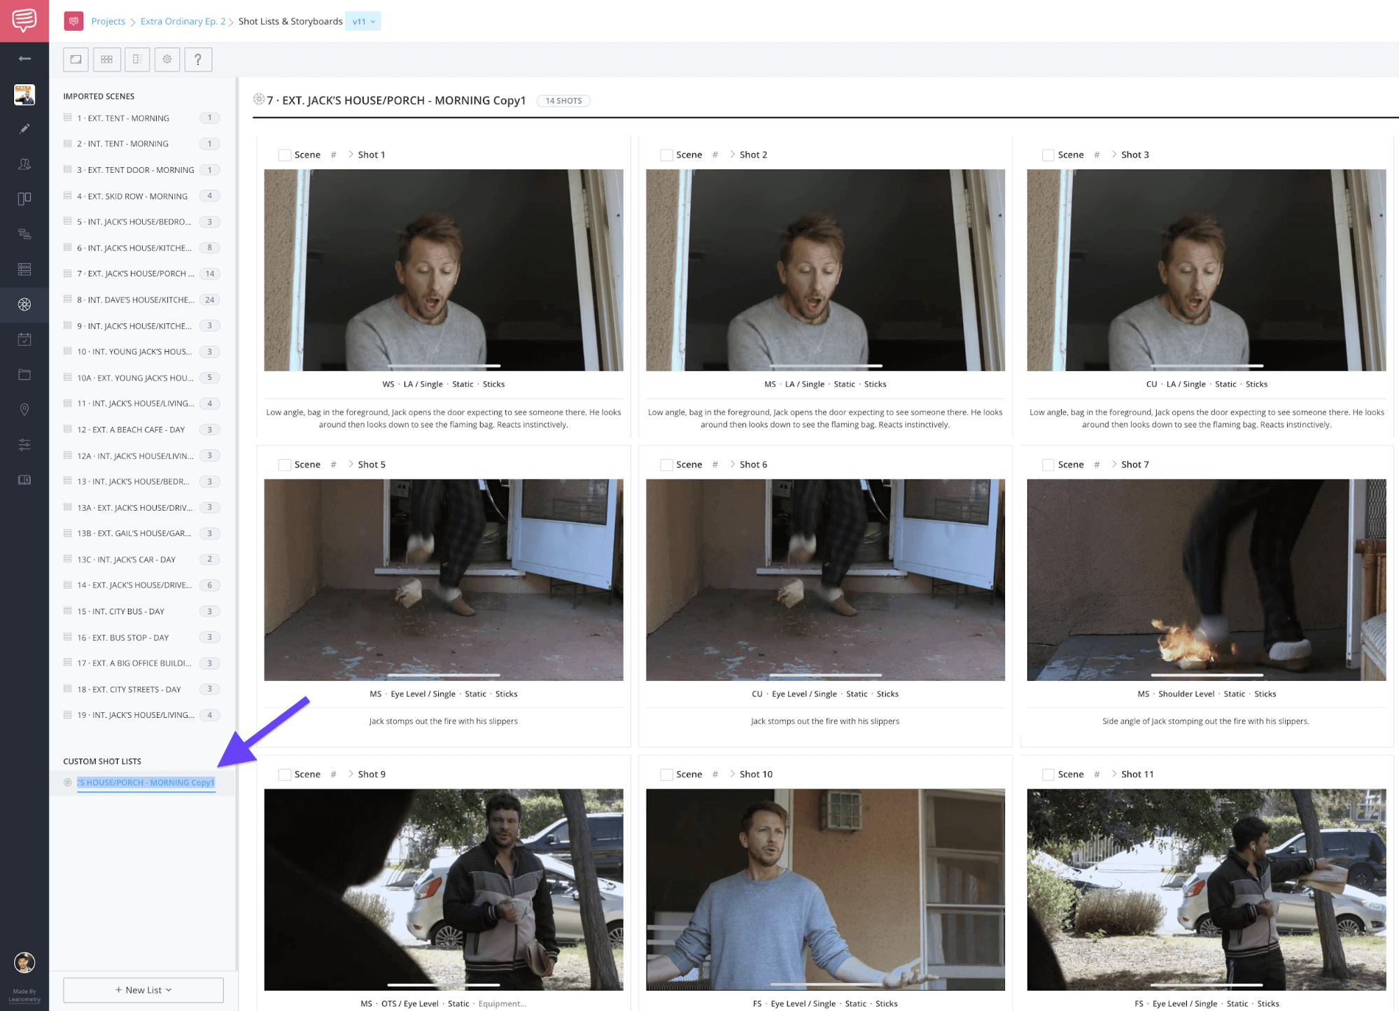Image resolution: width=1399 pixels, height=1011 pixels.
Task: Click the character/actor icon in sidebar
Action: point(25,164)
